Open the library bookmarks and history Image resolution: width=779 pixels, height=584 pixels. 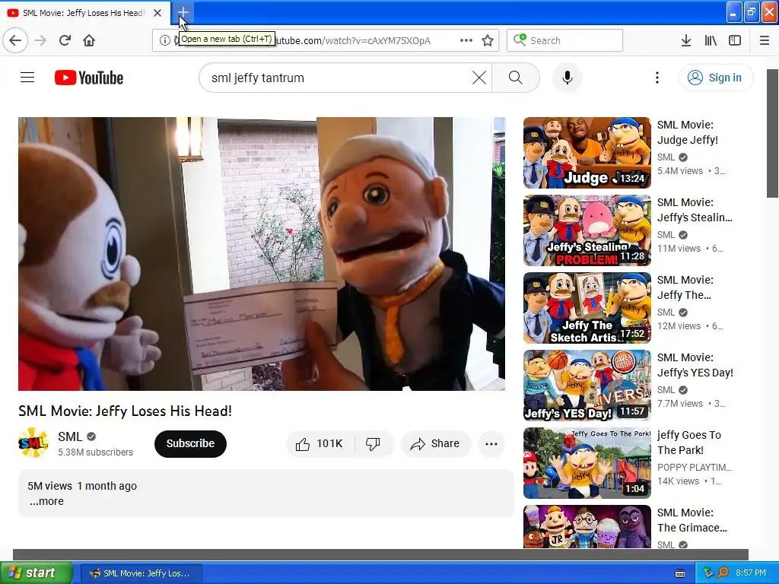pos(711,40)
